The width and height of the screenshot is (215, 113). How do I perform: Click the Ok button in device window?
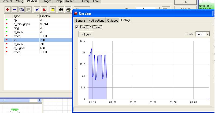tap(186, 2)
